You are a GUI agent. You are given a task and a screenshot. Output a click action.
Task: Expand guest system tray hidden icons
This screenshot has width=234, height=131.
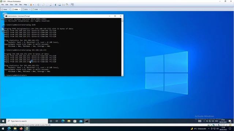tap(204, 121)
